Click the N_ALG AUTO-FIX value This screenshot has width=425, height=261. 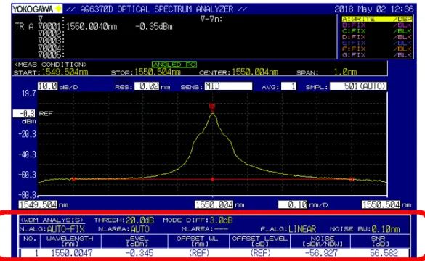66,229
